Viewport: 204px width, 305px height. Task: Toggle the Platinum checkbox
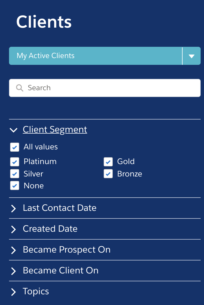point(15,162)
